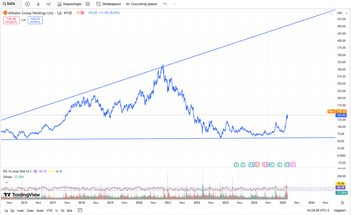Screen dimensions: 351x215
Task: Open the Индикаторы panel
Action: pos(69,4)
